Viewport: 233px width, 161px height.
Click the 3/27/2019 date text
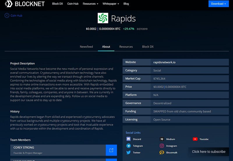(x=142, y=29)
